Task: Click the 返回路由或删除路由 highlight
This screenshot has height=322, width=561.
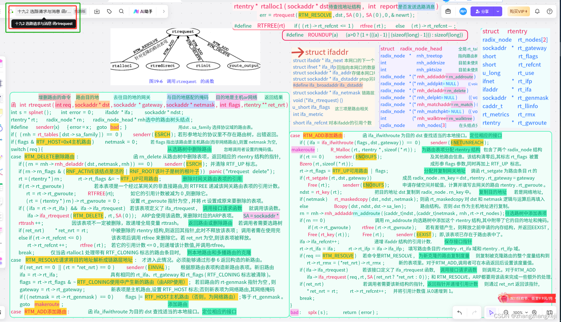Action: (210, 223)
